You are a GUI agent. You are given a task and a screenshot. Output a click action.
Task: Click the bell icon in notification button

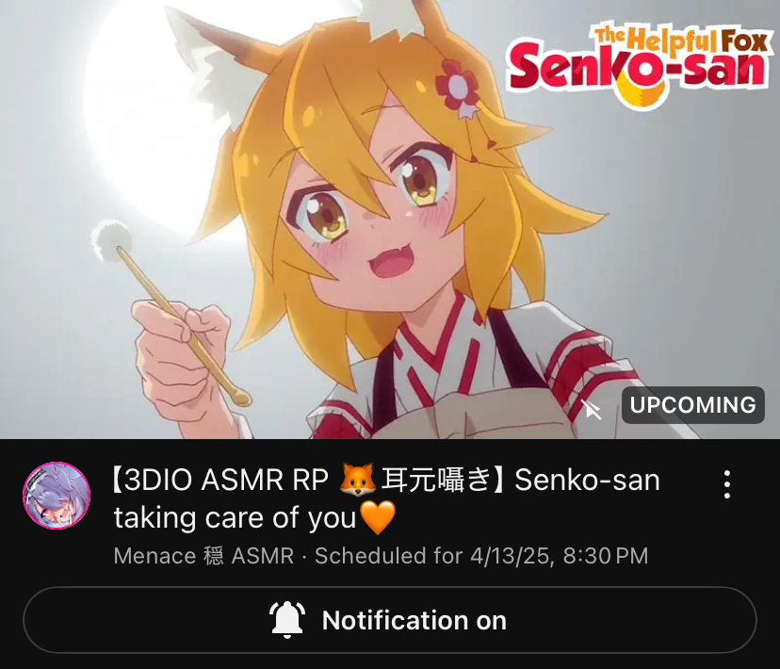287,620
